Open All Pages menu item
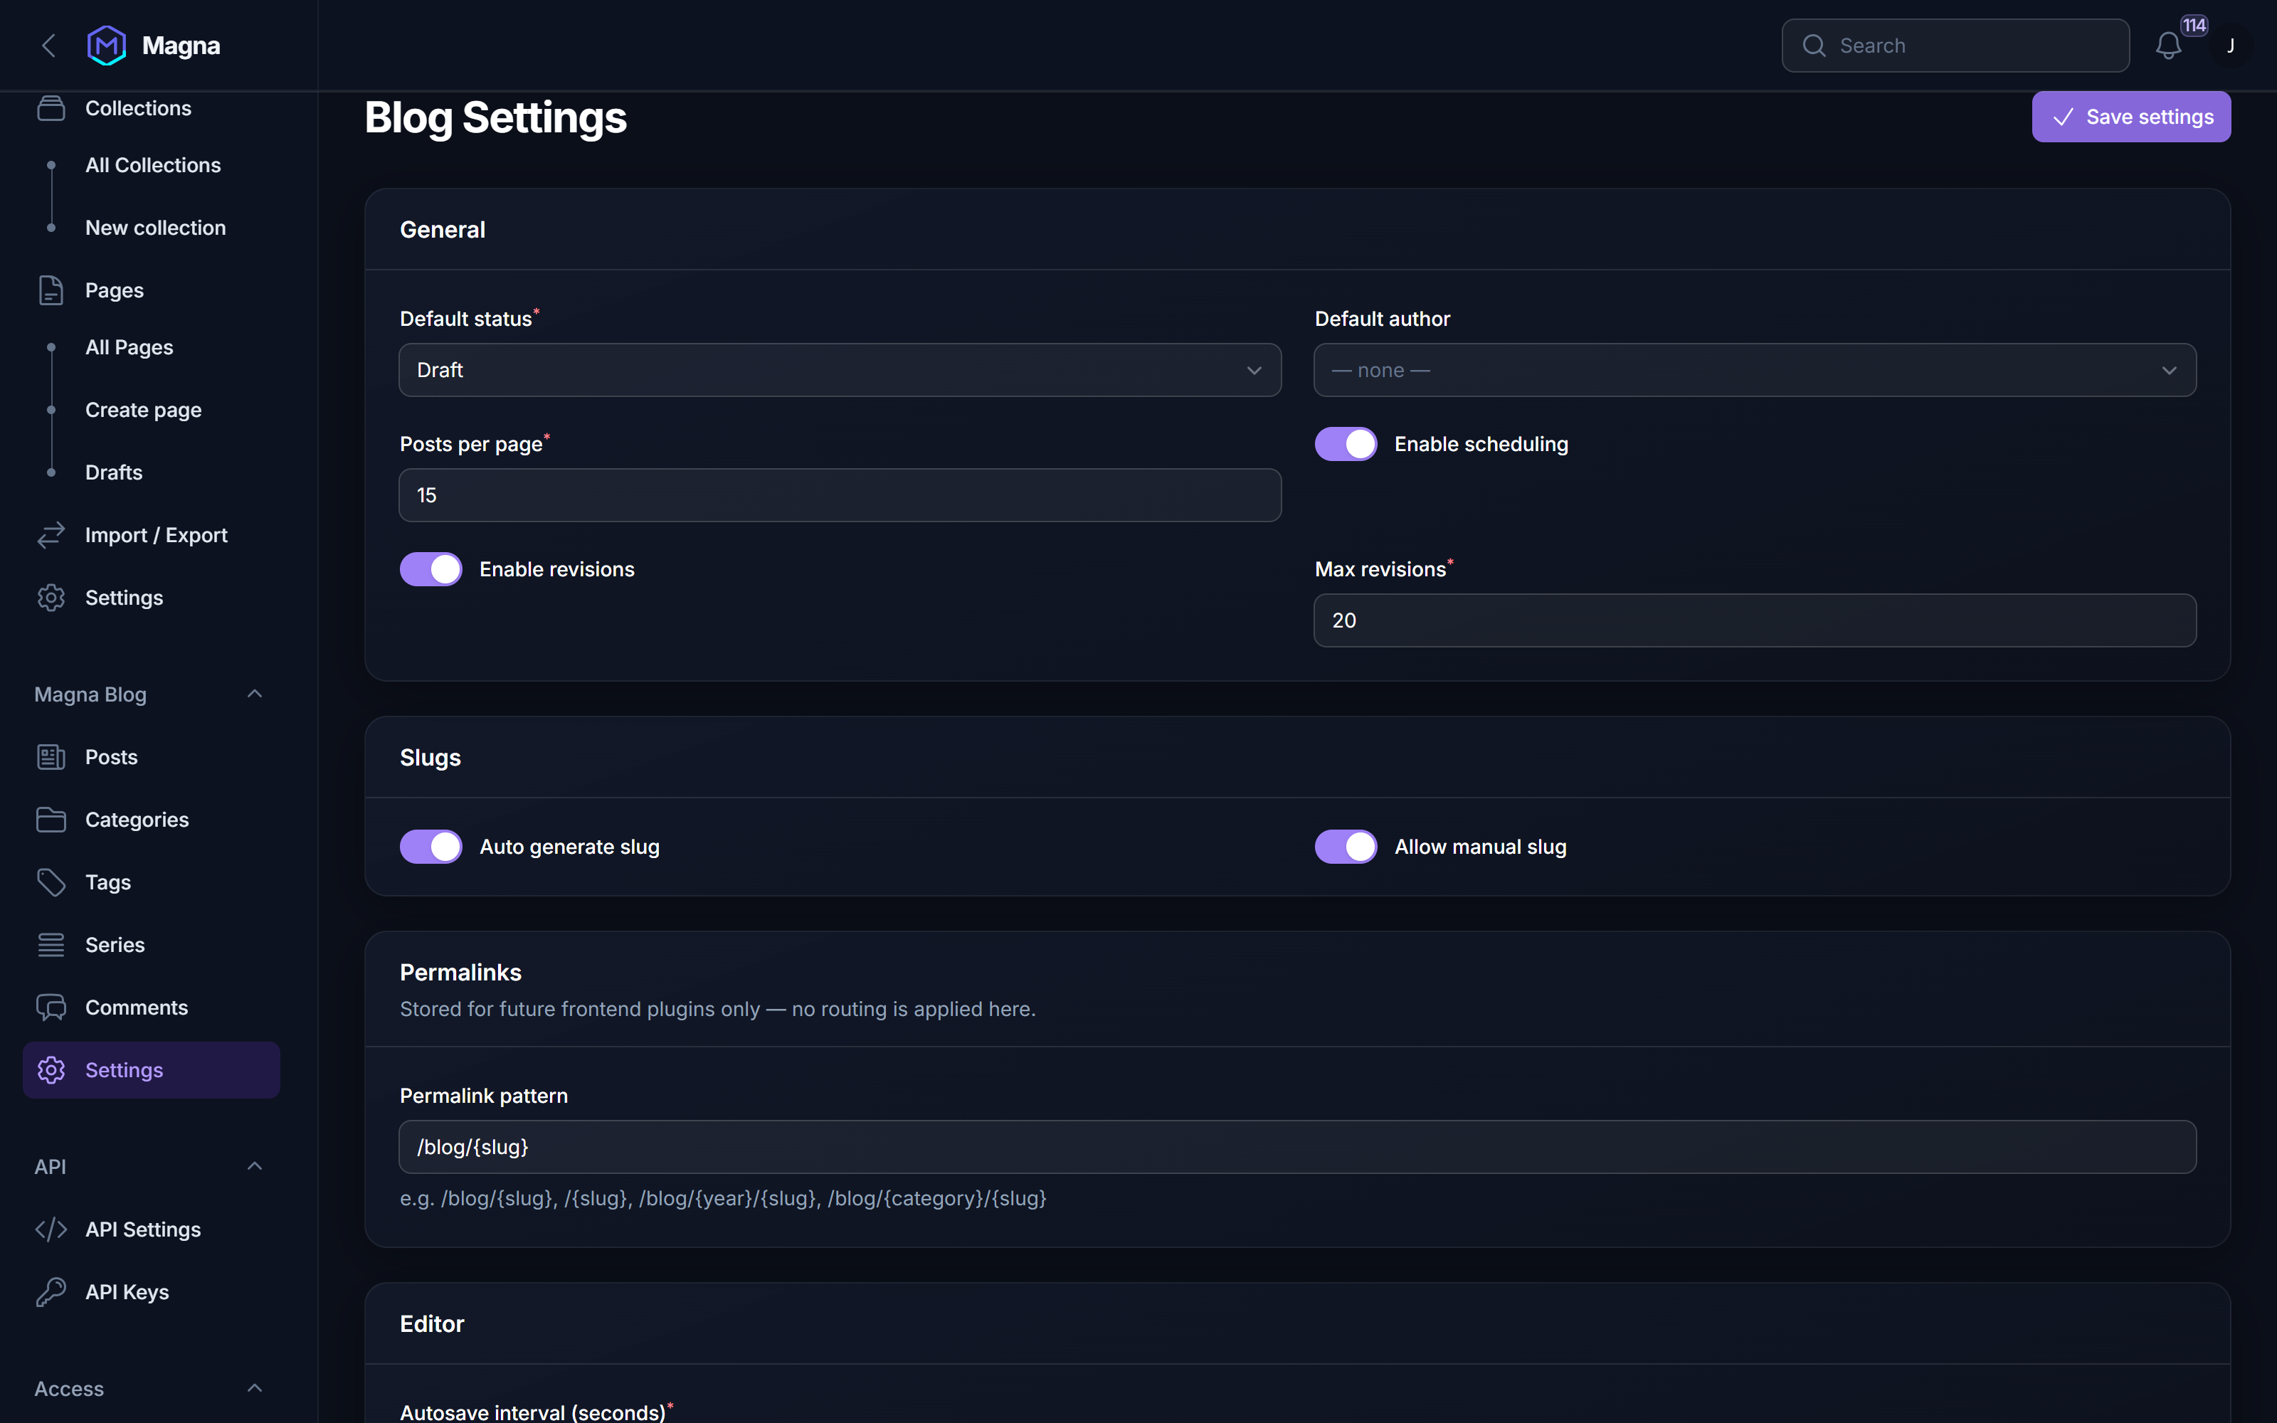Image resolution: width=2277 pixels, height=1423 pixels. (x=129, y=347)
